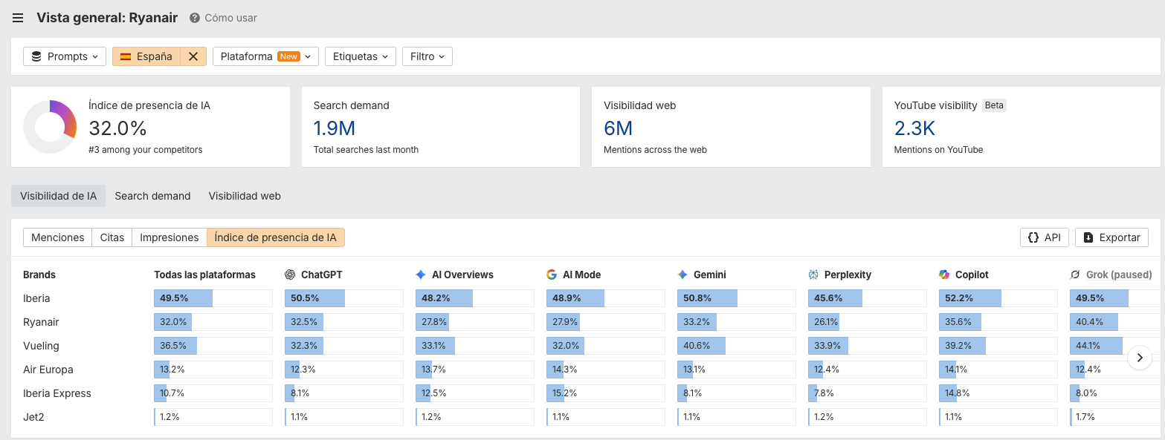Select Índice de presencia de IA tab
This screenshot has height=440, width=1165.
275,237
